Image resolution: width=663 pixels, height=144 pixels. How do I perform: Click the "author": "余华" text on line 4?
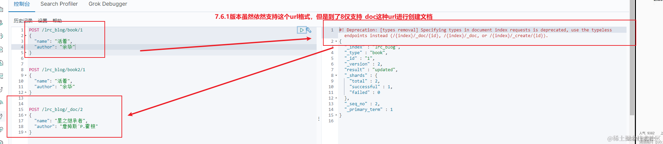pyautogui.click(x=55, y=47)
